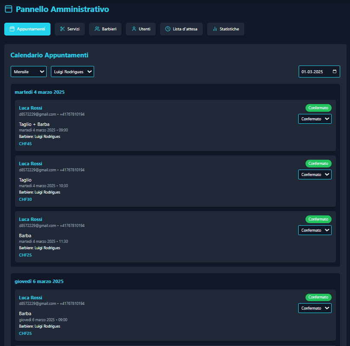Click the 'Taglio + Barba' service name
This screenshot has width=350, height=346.
[x=34, y=124]
